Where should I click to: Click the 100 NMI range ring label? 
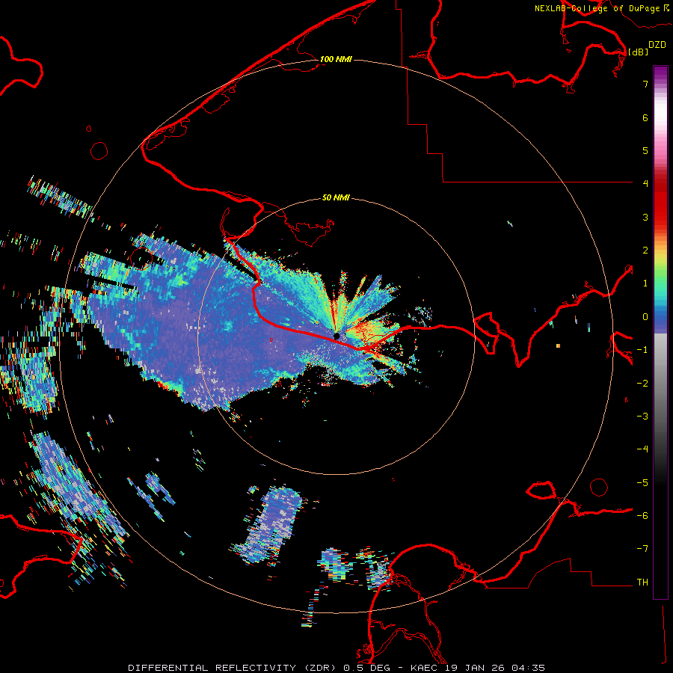pyautogui.click(x=336, y=59)
